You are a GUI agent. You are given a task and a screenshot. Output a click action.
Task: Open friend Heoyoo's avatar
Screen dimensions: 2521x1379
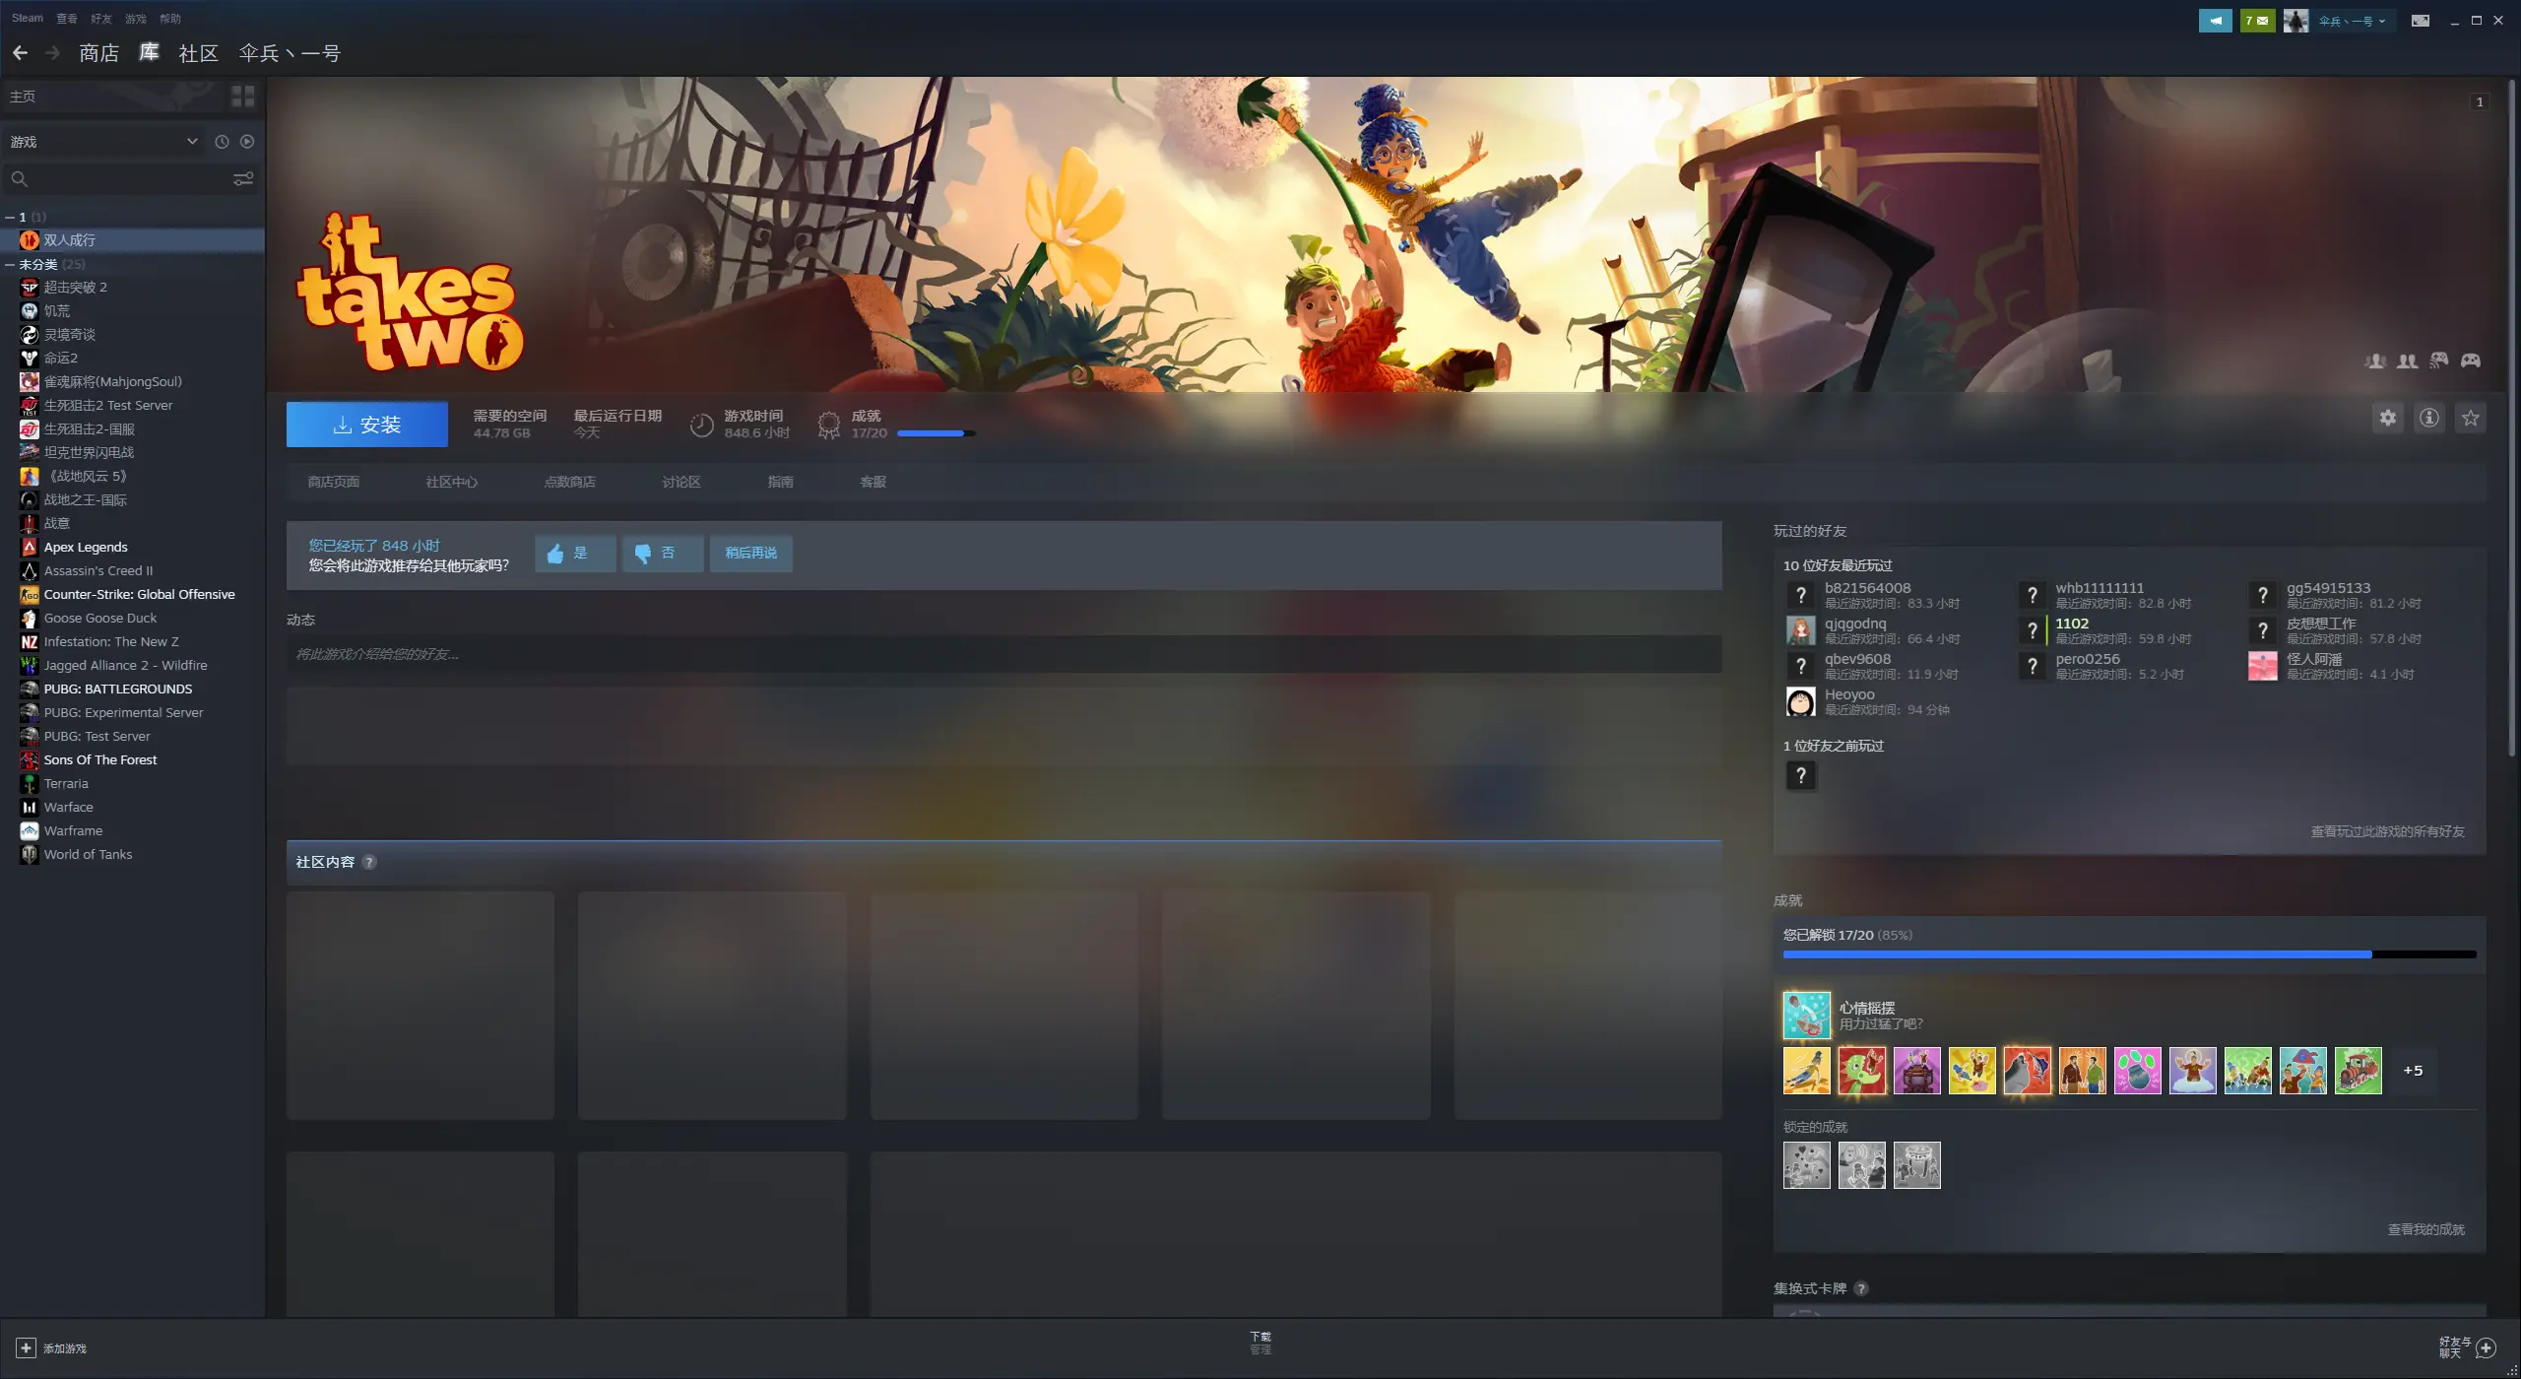tap(1800, 701)
